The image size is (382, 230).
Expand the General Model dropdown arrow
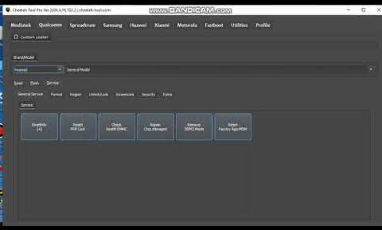[371, 69]
